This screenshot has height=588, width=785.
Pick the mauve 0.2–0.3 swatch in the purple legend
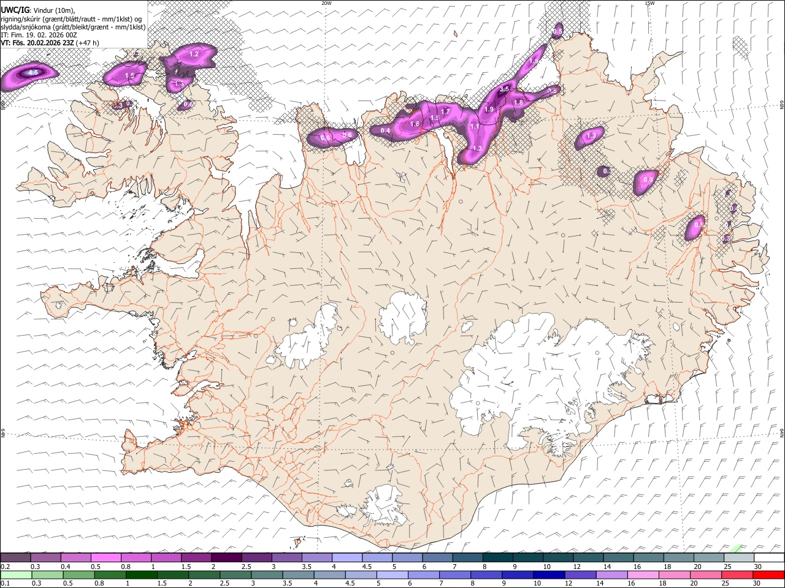coord(15,558)
